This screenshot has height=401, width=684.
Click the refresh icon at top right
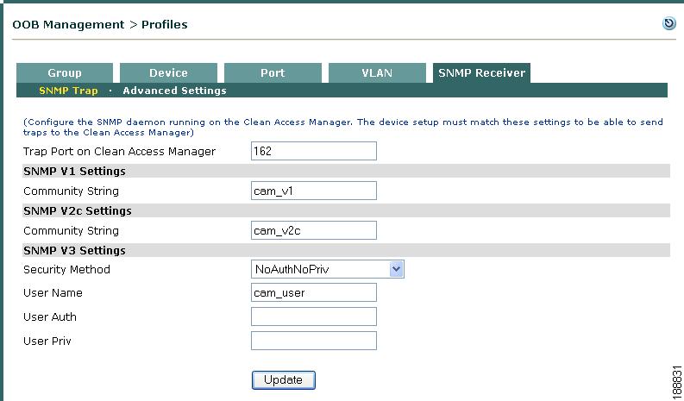pos(668,23)
